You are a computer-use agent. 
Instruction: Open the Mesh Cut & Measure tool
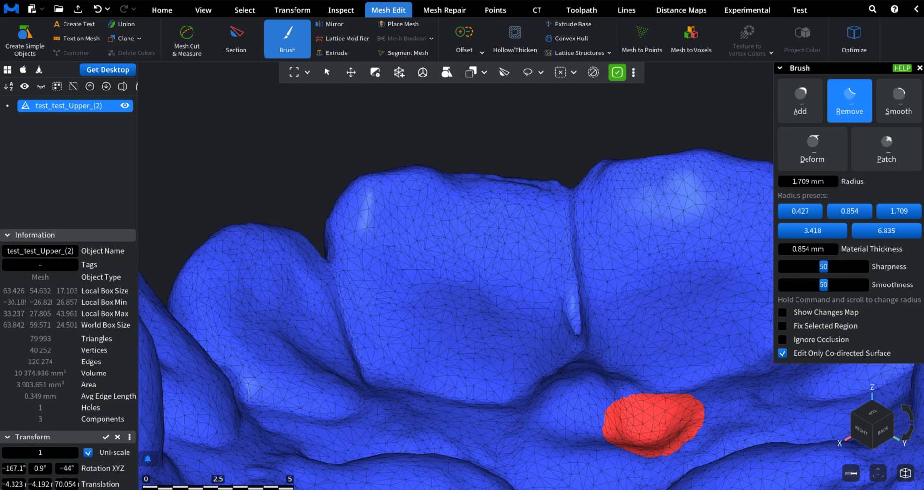click(187, 39)
